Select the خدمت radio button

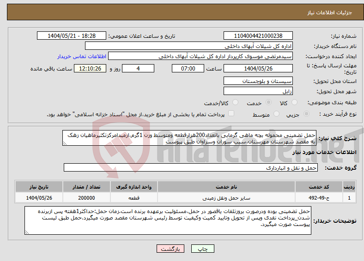(x=268, y=102)
